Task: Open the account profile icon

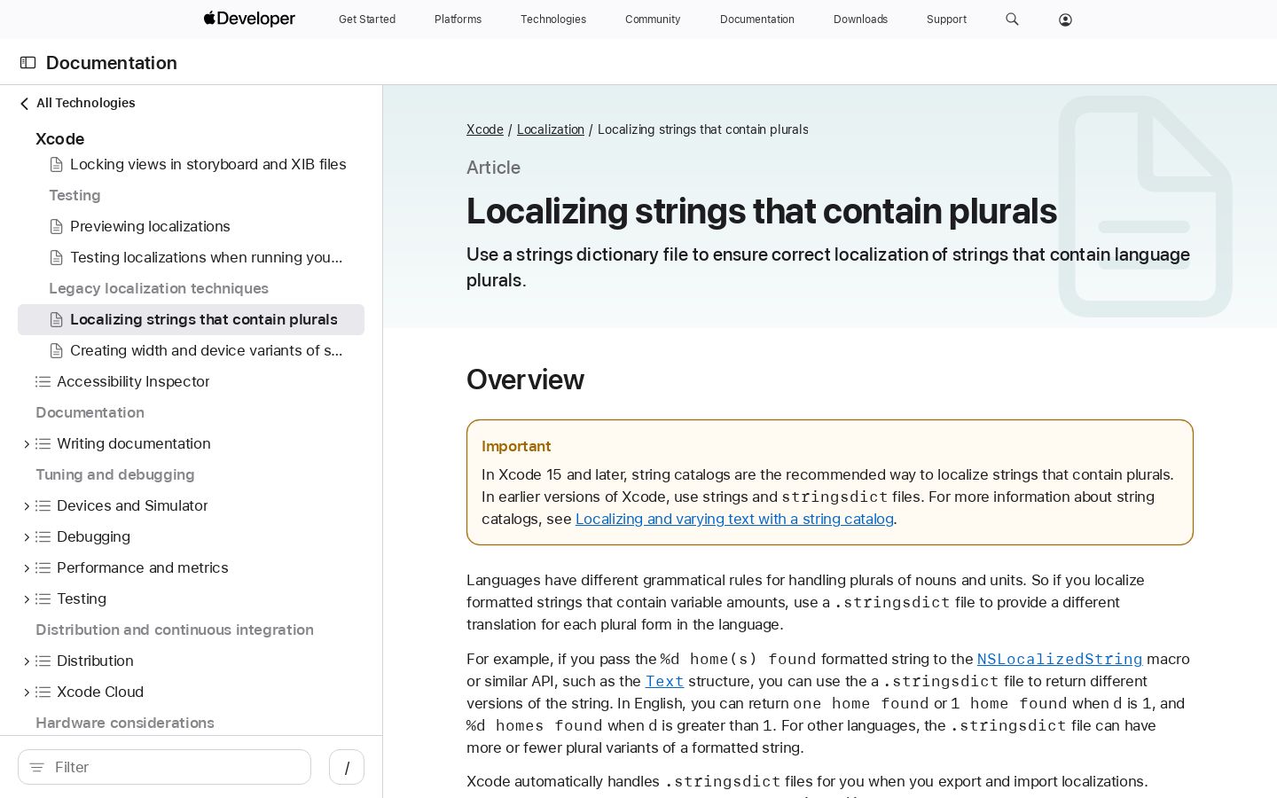Action: (x=1065, y=20)
